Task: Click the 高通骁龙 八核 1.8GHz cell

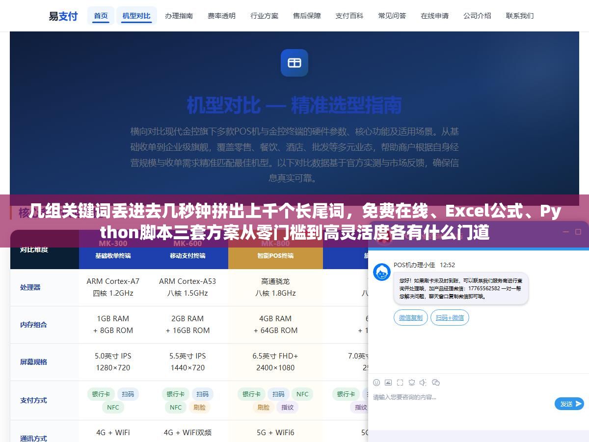Action: tap(275, 287)
